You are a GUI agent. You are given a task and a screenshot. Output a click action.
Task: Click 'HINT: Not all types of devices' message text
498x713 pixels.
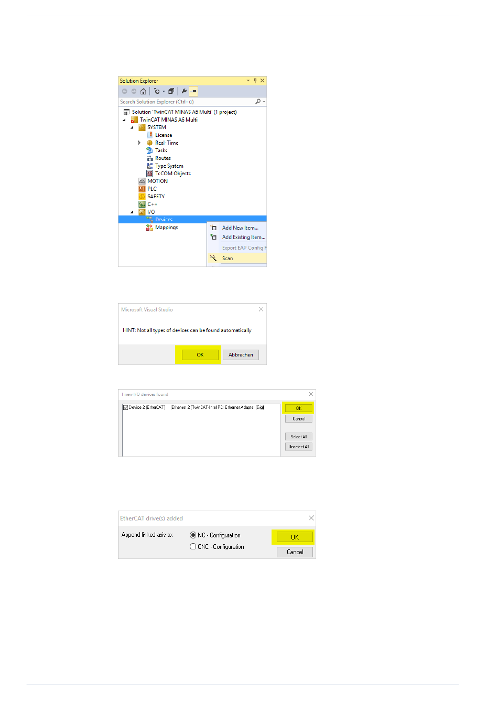(x=187, y=330)
